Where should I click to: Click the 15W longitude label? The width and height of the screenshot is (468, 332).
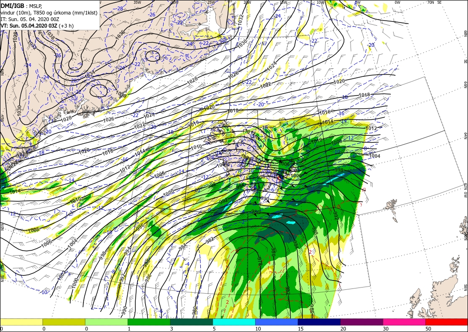point(284,2)
